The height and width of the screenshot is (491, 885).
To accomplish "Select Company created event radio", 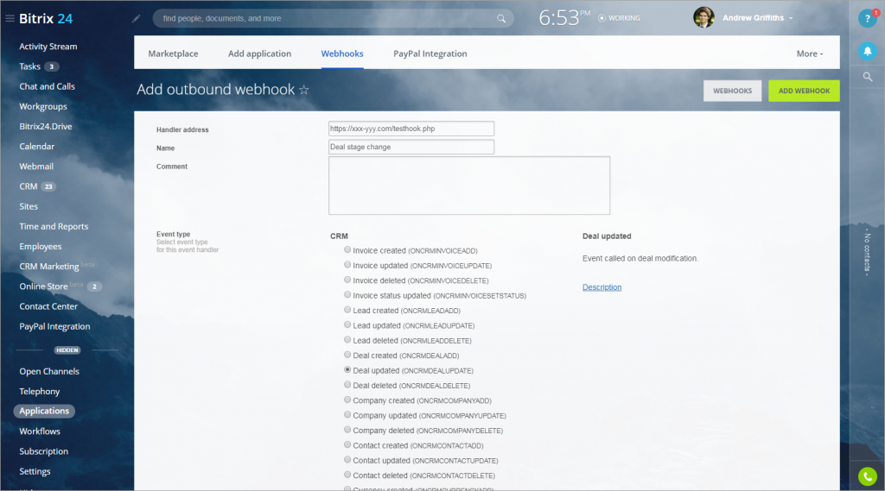I will (x=347, y=400).
